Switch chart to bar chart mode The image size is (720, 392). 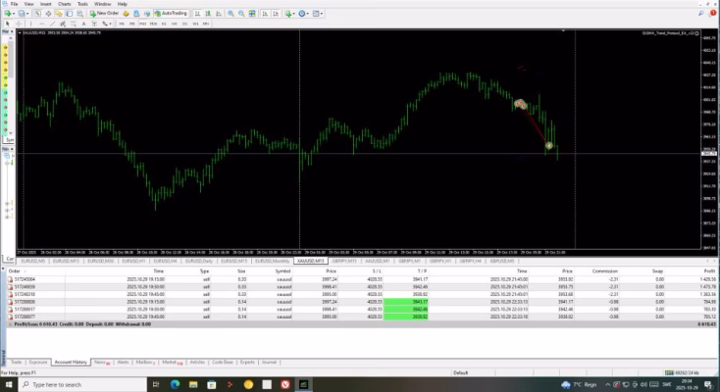click(197, 14)
